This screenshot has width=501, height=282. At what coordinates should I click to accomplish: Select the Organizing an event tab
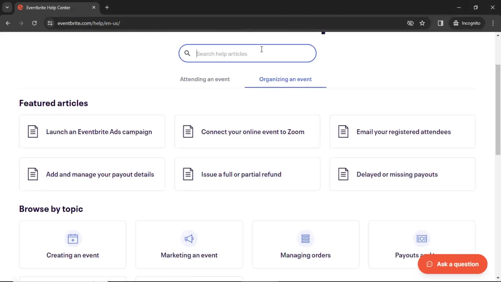(x=285, y=79)
